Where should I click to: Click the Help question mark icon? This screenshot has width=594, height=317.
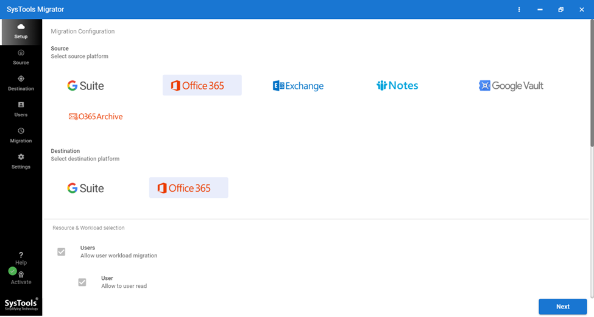pyautogui.click(x=21, y=255)
